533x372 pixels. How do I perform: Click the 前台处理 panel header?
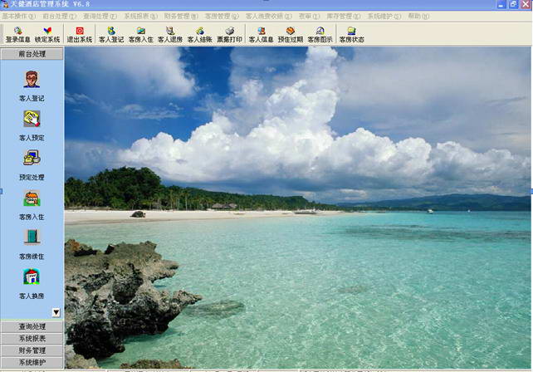pyautogui.click(x=32, y=54)
